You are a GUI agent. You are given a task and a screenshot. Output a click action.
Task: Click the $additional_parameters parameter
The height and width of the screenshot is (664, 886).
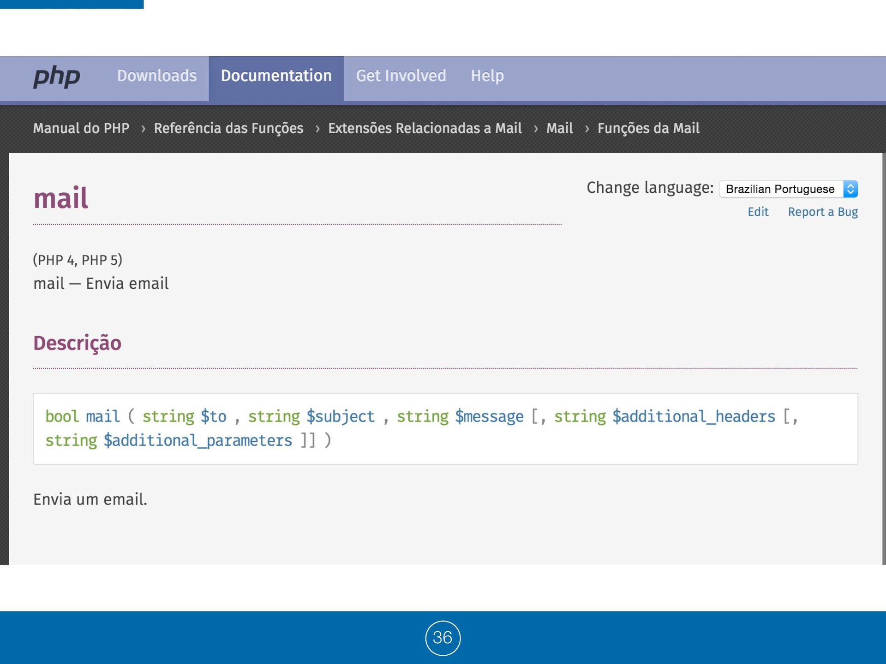click(x=198, y=441)
